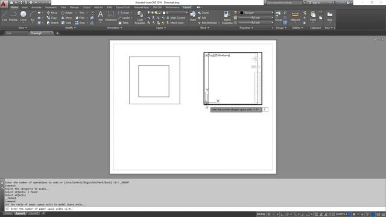
Task: Open status bar customization menu icon
Action: 383,215
